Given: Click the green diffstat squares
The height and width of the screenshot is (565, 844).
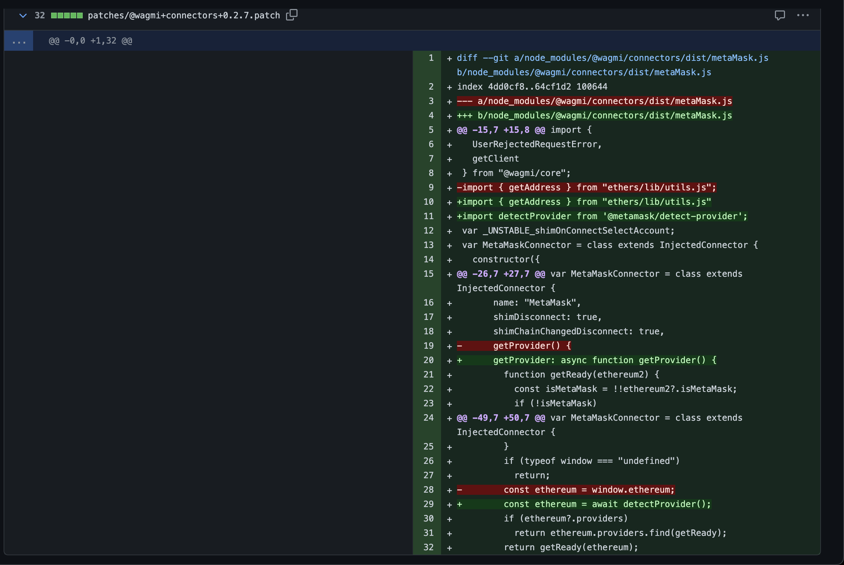Looking at the screenshot, I should pos(67,15).
